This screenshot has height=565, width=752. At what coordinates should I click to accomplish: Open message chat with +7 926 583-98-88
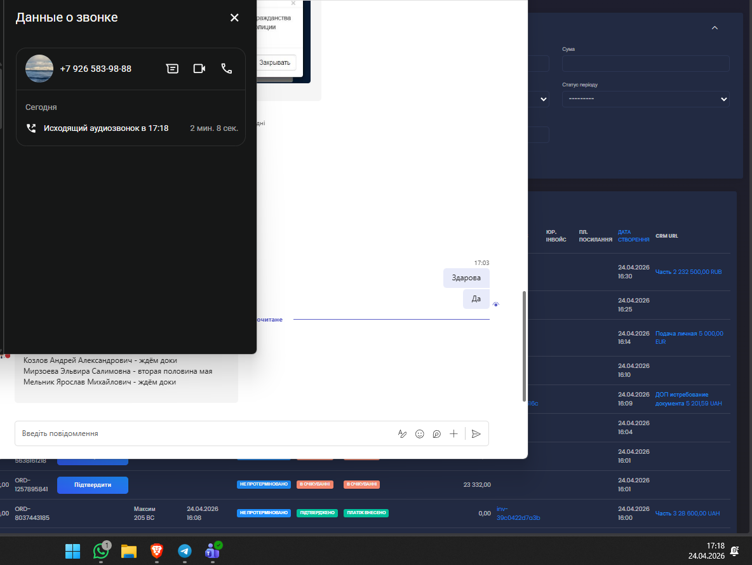click(x=172, y=69)
